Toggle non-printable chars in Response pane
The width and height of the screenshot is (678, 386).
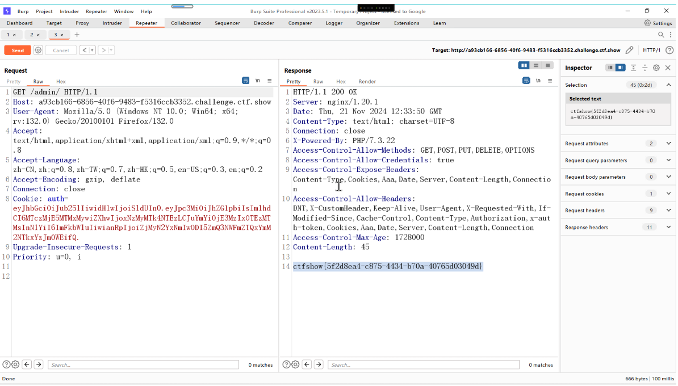click(x=538, y=81)
